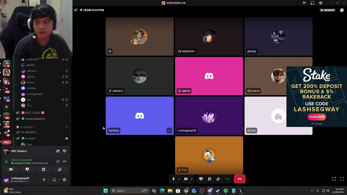Toggle deafen headphones in user panel

pos(54,180)
